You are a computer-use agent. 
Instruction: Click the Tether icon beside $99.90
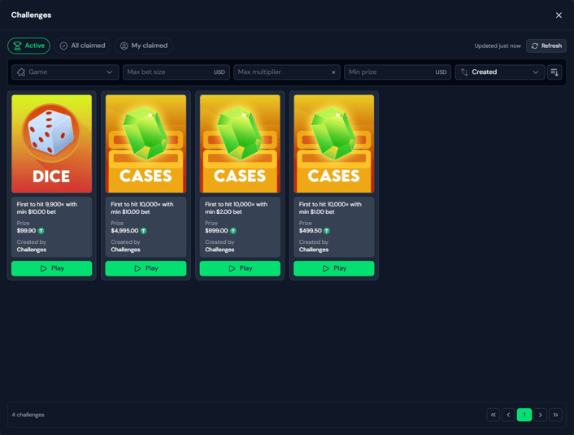tap(41, 231)
